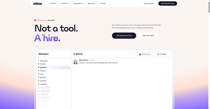Click the Slack logo icon
The height and width of the screenshot is (109, 210).
coord(158,54)
